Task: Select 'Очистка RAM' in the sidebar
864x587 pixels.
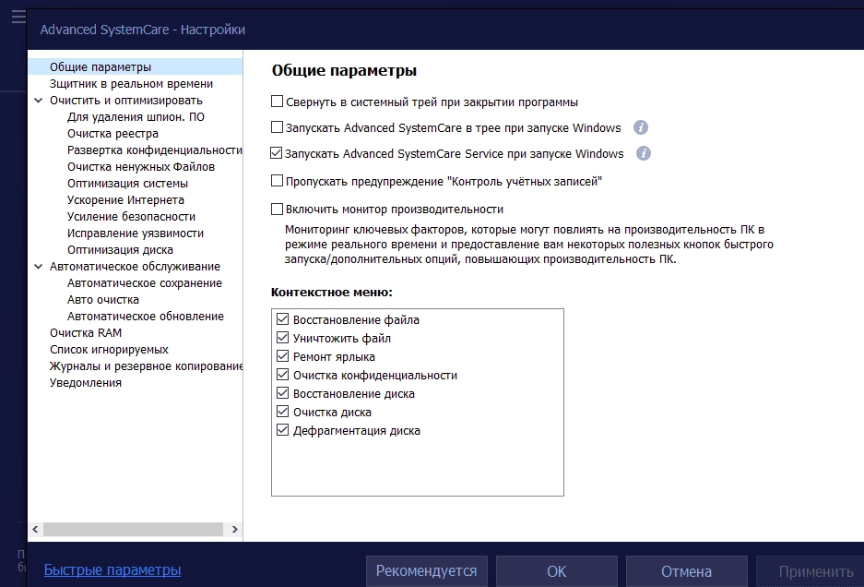Action: [x=86, y=332]
